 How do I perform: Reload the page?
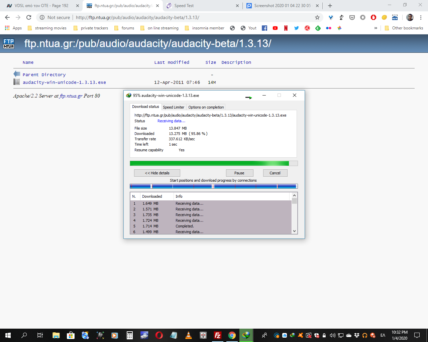[29, 17]
